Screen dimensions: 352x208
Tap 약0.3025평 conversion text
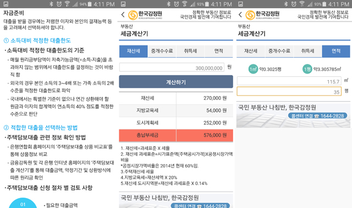(270, 69)
